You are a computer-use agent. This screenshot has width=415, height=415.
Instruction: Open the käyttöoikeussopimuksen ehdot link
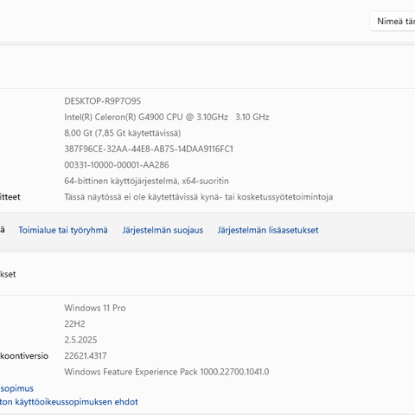pos(69,402)
